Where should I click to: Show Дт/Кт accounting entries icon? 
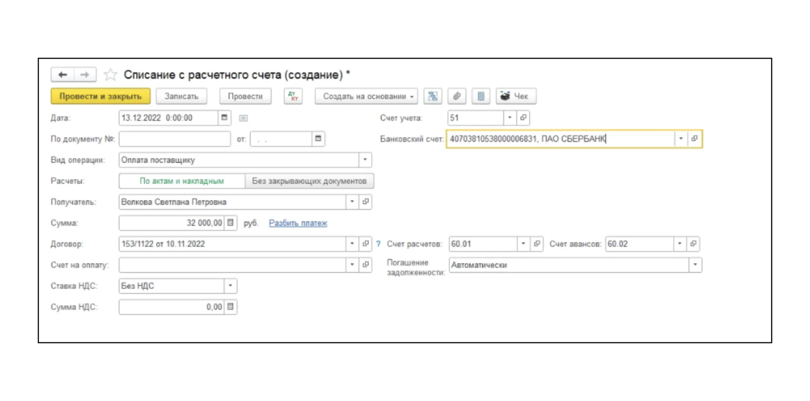pyautogui.click(x=293, y=96)
